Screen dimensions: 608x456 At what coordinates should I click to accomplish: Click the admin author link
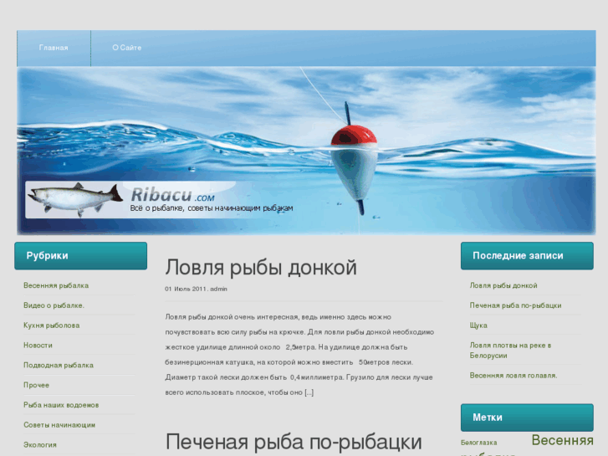[x=218, y=289]
